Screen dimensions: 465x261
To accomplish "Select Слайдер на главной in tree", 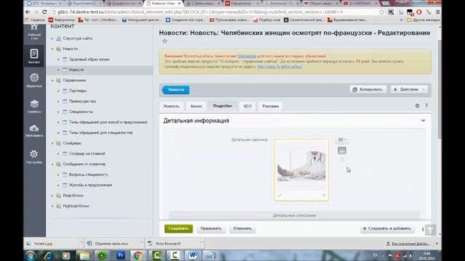I will 87,154.
